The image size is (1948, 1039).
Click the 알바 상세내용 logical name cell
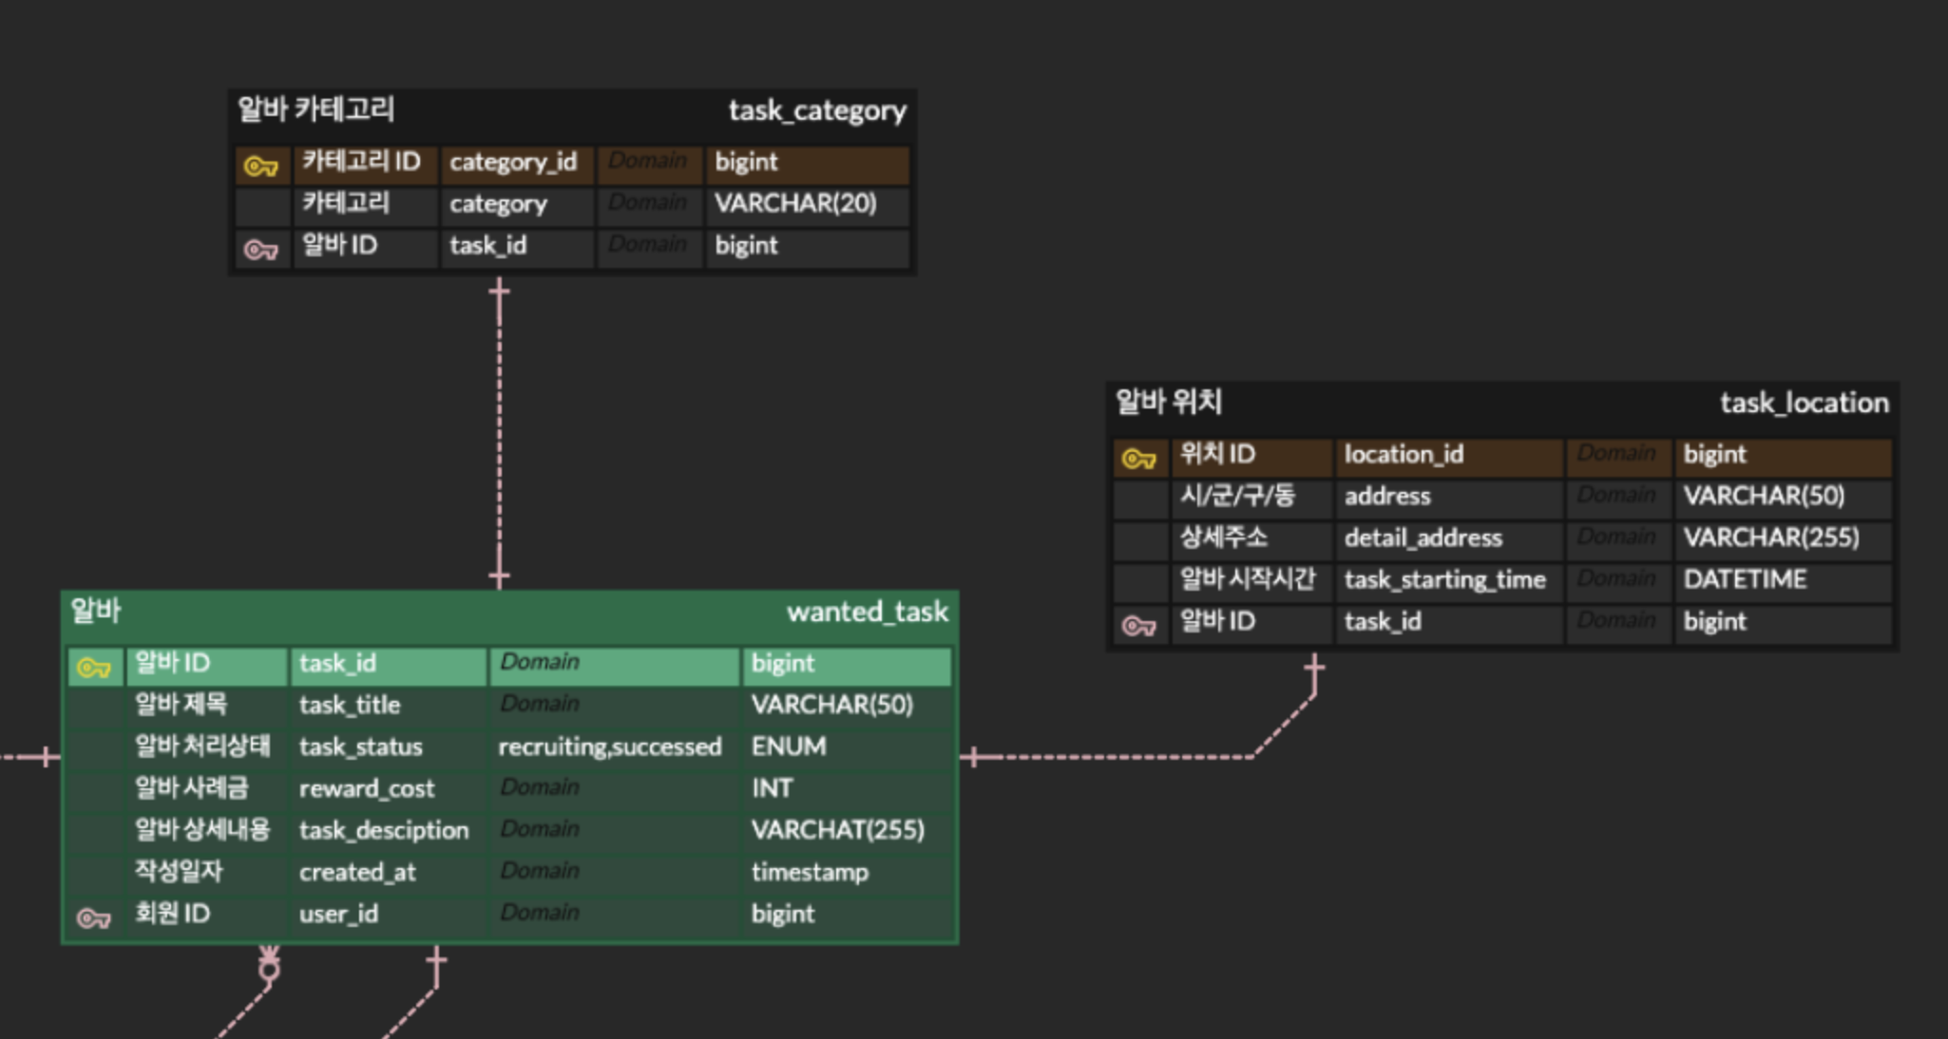click(206, 832)
